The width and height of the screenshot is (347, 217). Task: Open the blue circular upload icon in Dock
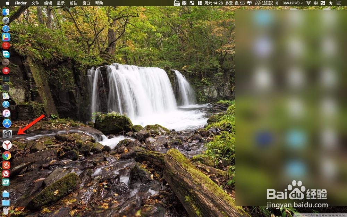click(x=6, y=104)
